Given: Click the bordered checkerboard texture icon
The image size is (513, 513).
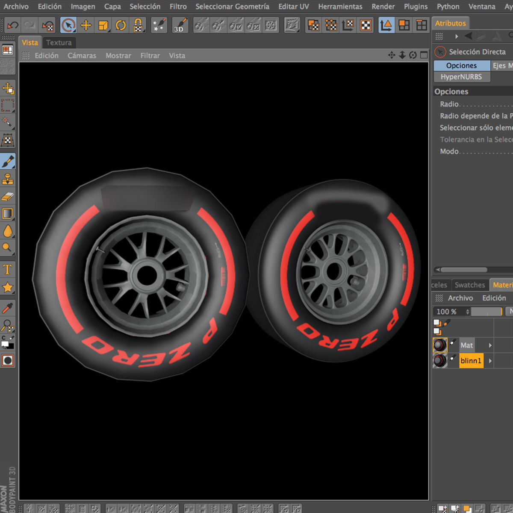Looking at the screenshot, I should tap(366, 26).
